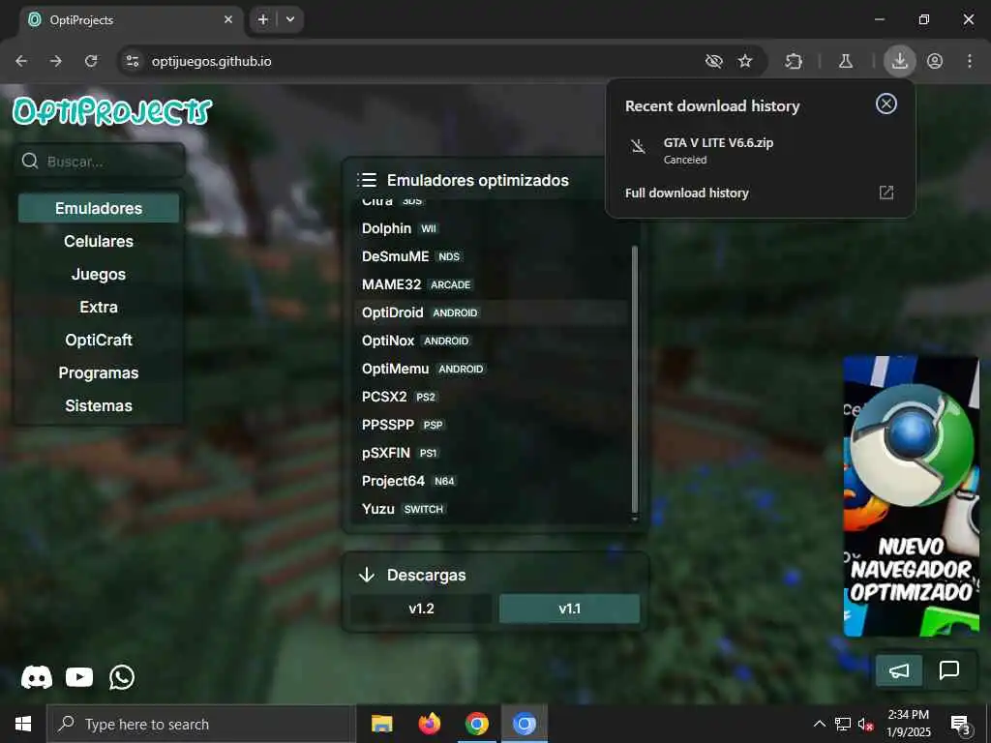991x743 pixels.
Task: Select OptiDroid ANDROID emulator
Action: (x=491, y=312)
